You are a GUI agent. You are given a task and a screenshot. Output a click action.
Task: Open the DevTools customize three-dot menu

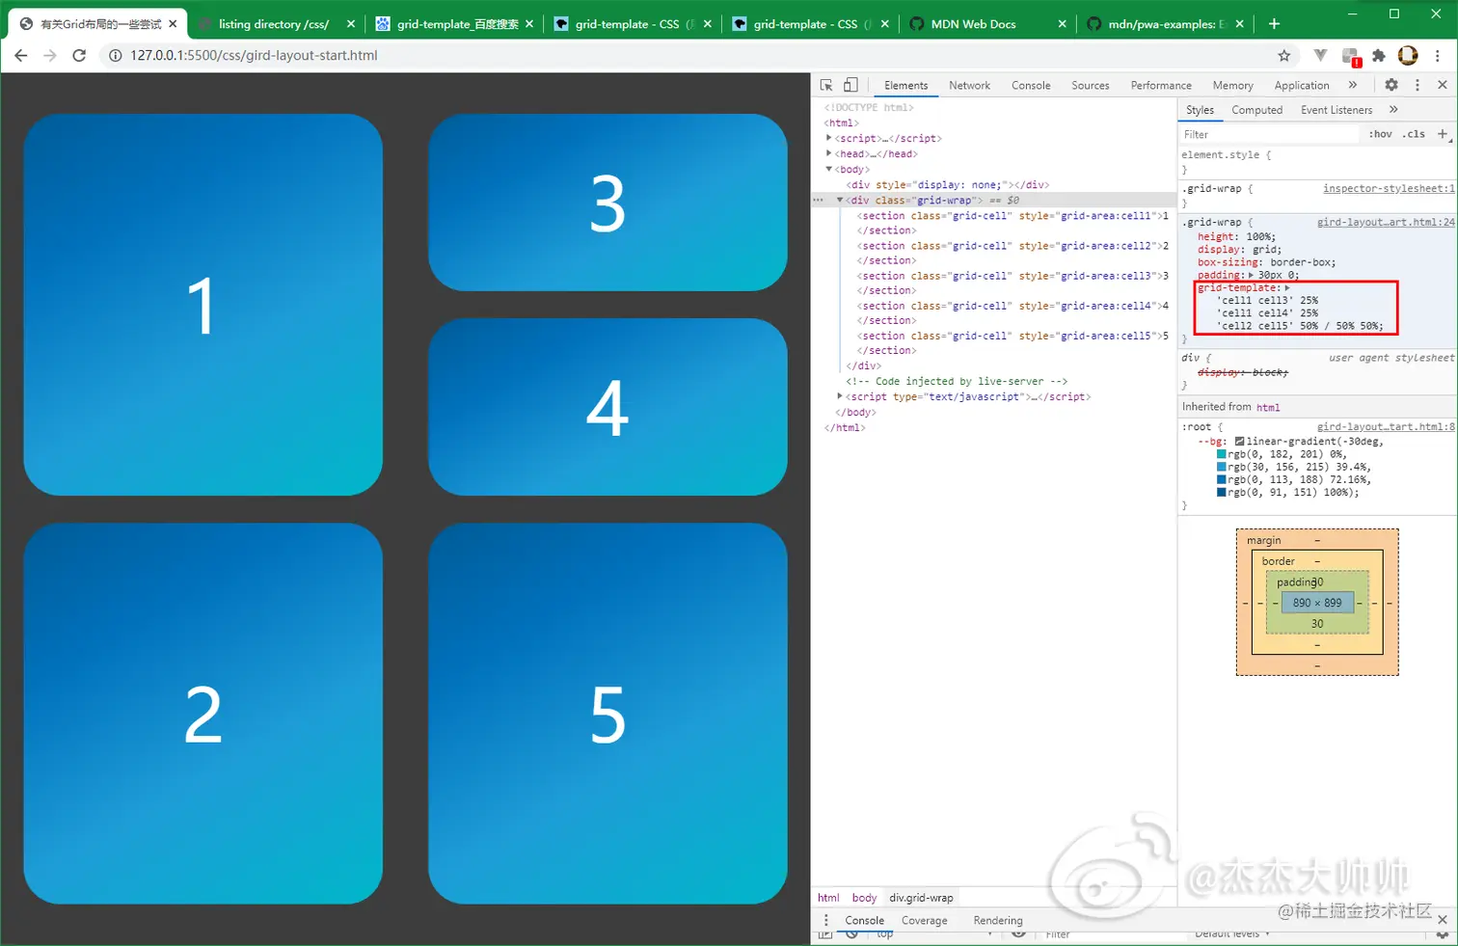(x=1417, y=85)
